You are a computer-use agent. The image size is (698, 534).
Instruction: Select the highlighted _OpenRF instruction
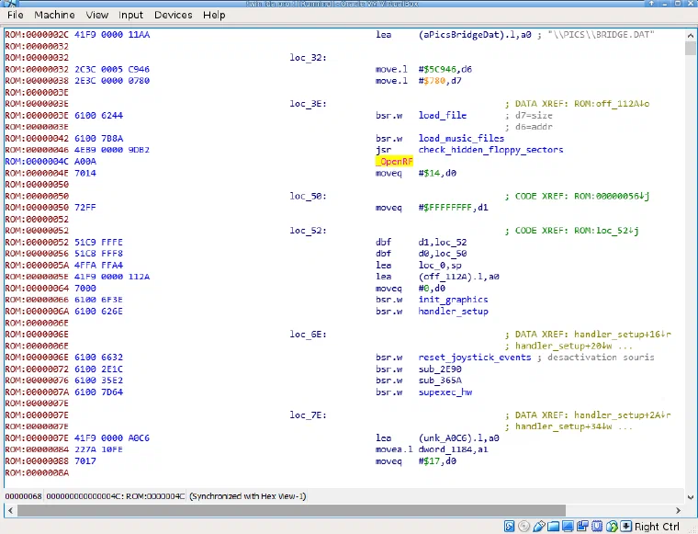[394, 161]
